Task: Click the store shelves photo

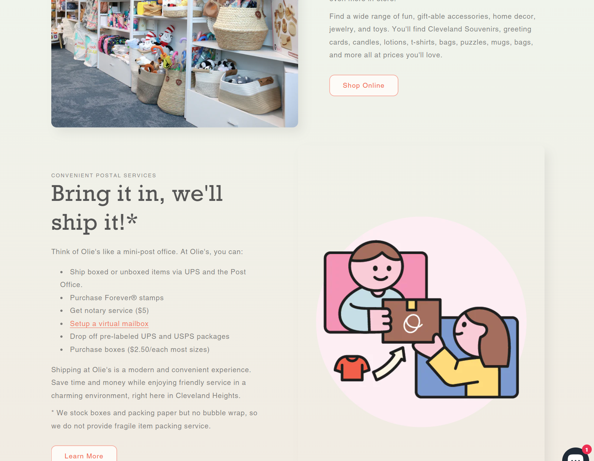Action: tap(175, 63)
